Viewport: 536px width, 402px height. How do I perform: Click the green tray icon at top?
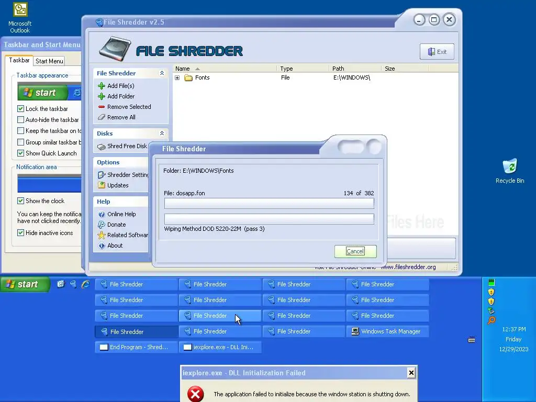coord(491,282)
